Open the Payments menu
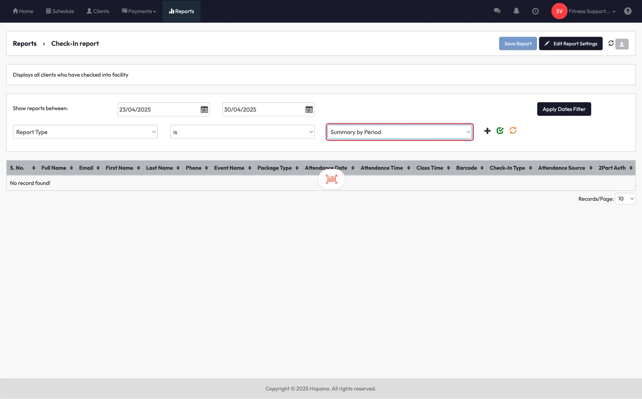Screen dimensions: 642x399 click(139, 11)
